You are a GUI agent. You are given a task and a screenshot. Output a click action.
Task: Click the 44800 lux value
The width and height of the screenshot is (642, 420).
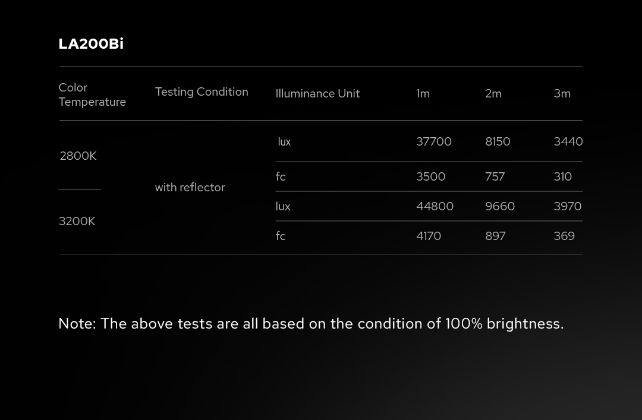point(435,206)
